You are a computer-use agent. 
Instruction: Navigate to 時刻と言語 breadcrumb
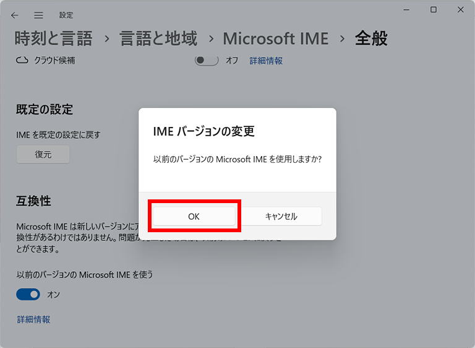point(53,38)
